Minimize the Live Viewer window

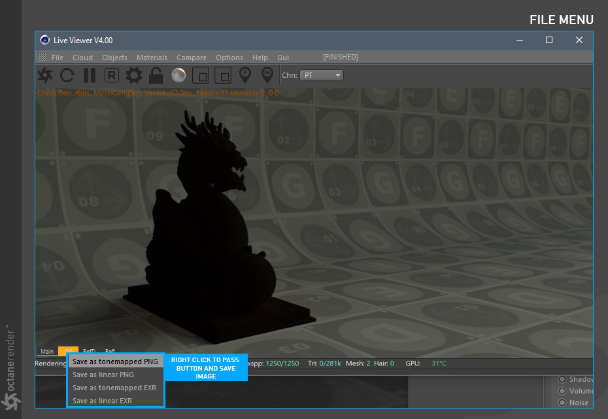click(x=520, y=40)
